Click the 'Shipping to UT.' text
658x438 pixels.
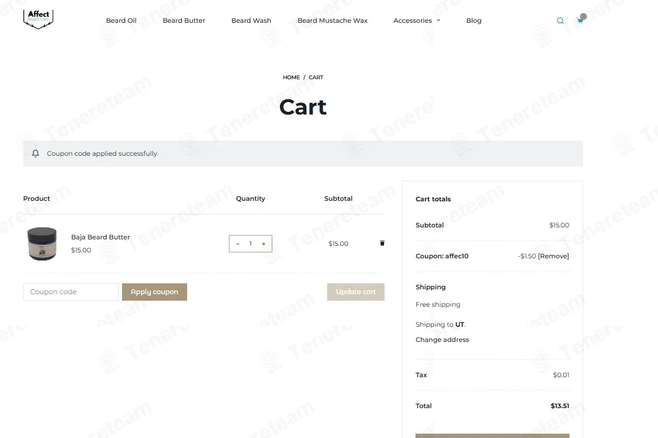point(440,325)
